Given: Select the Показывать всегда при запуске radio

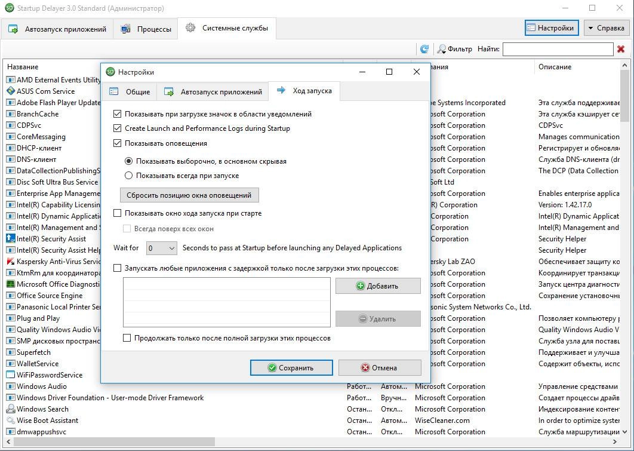Looking at the screenshot, I should [x=128, y=176].
